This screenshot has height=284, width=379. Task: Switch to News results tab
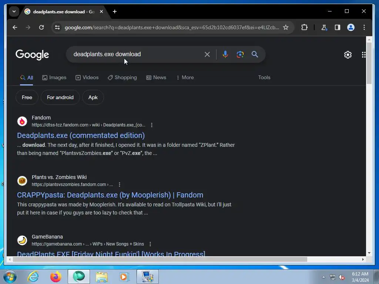pos(156,78)
